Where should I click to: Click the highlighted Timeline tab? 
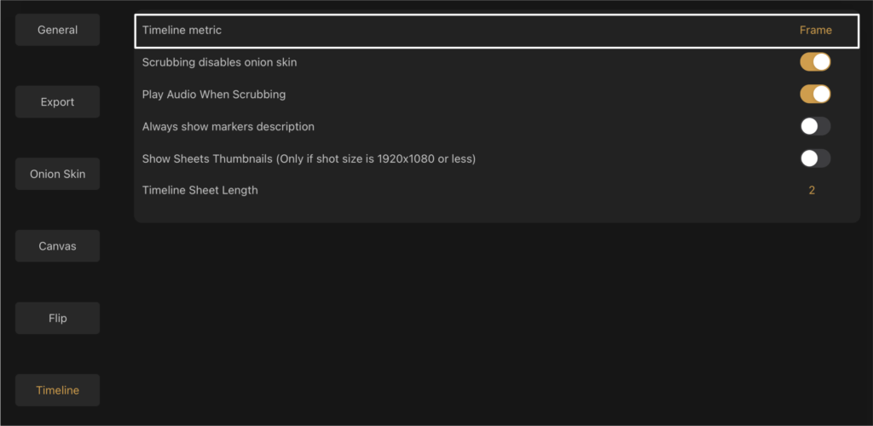(57, 390)
